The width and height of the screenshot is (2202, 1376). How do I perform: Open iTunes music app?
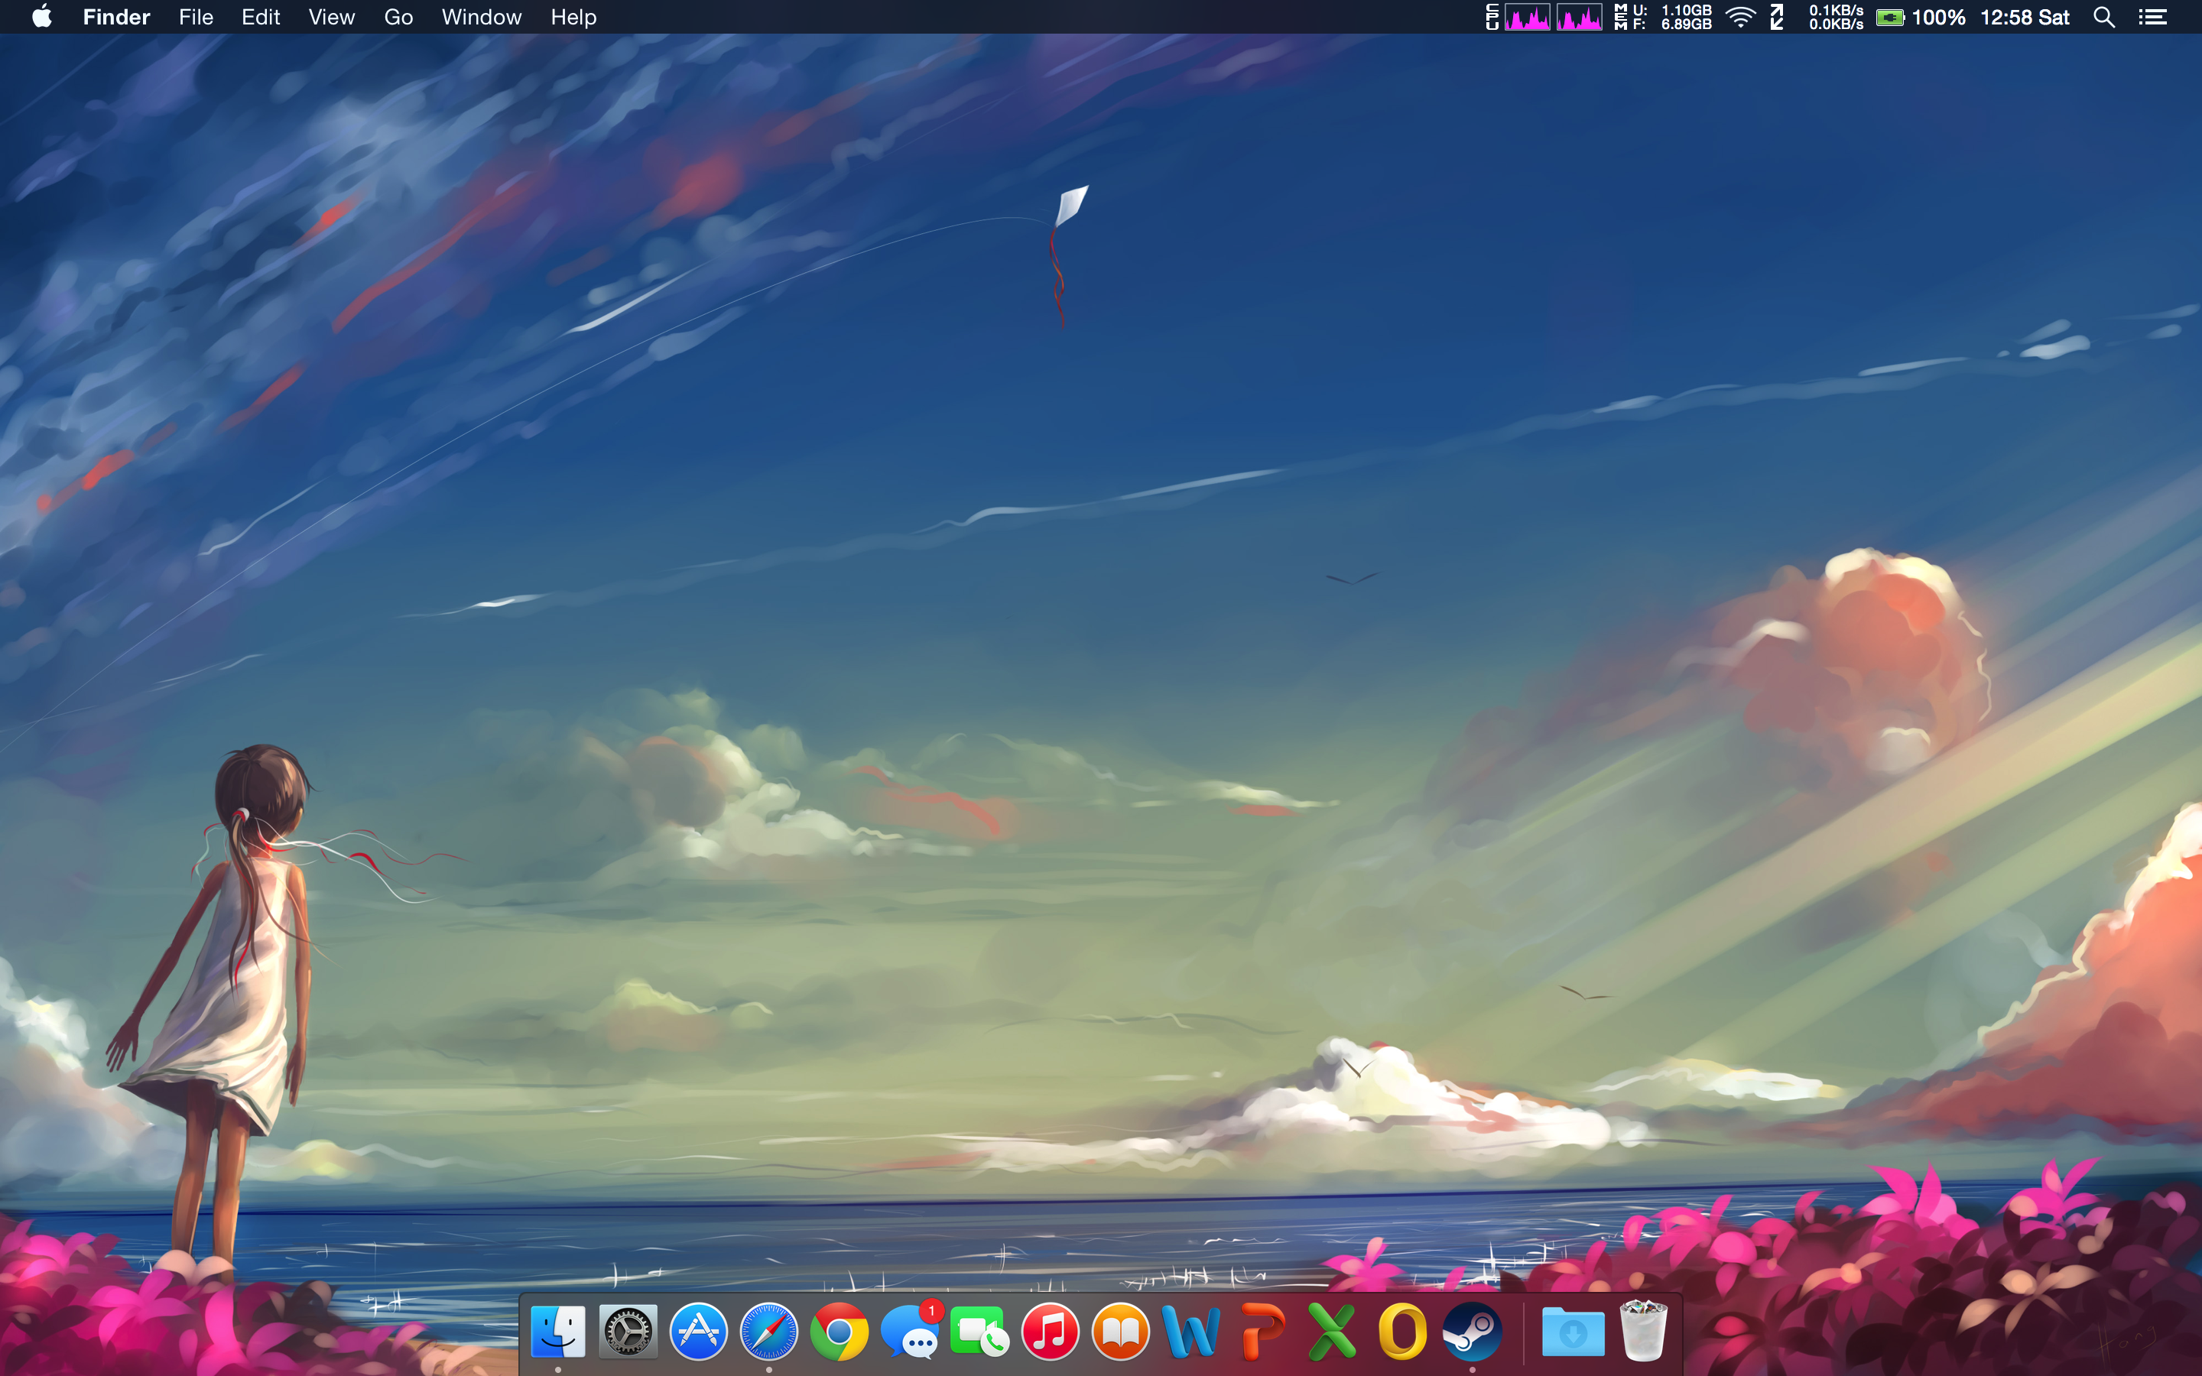pos(1050,1332)
